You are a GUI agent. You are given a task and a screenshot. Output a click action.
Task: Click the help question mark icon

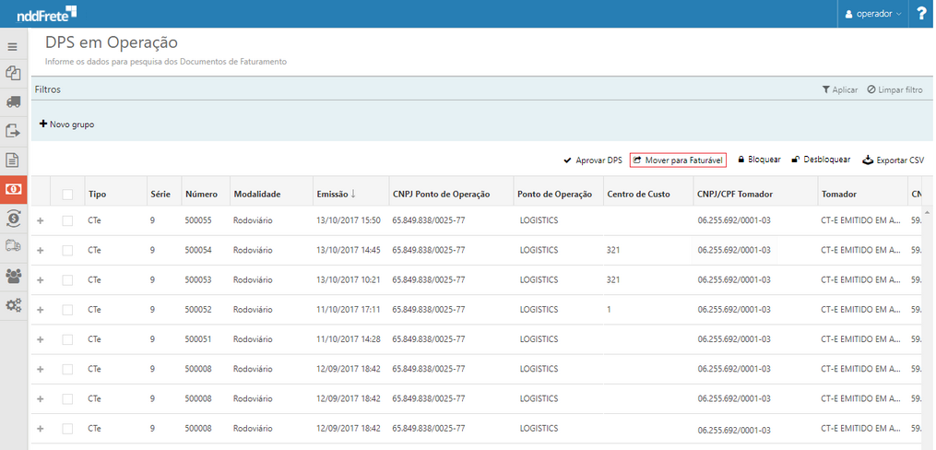921,14
